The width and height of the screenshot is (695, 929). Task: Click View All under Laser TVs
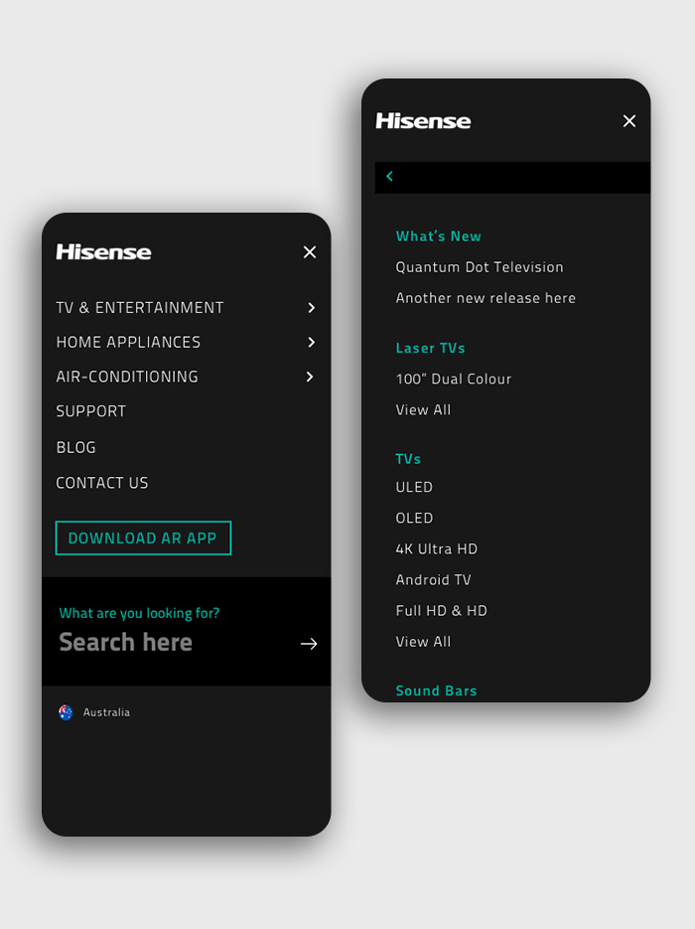(x=423, y=409)
